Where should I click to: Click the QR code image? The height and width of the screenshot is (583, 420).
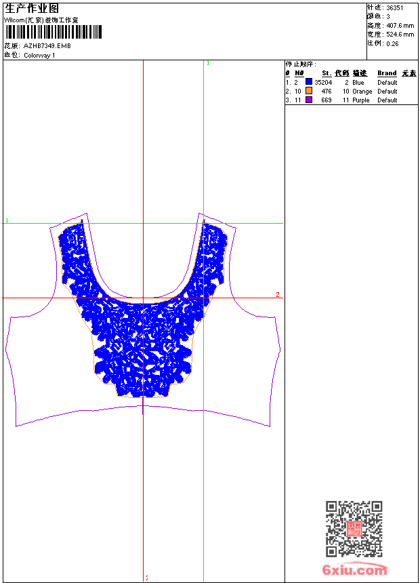pos(354,529)
